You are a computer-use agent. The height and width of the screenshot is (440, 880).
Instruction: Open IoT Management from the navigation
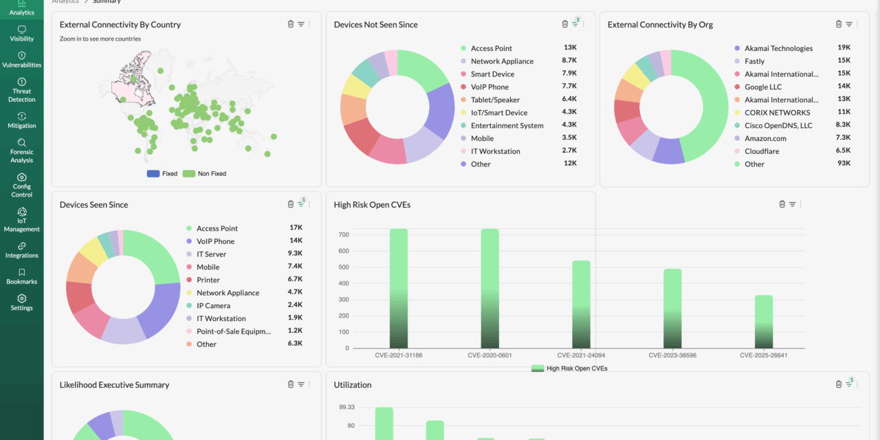point(22,219)
